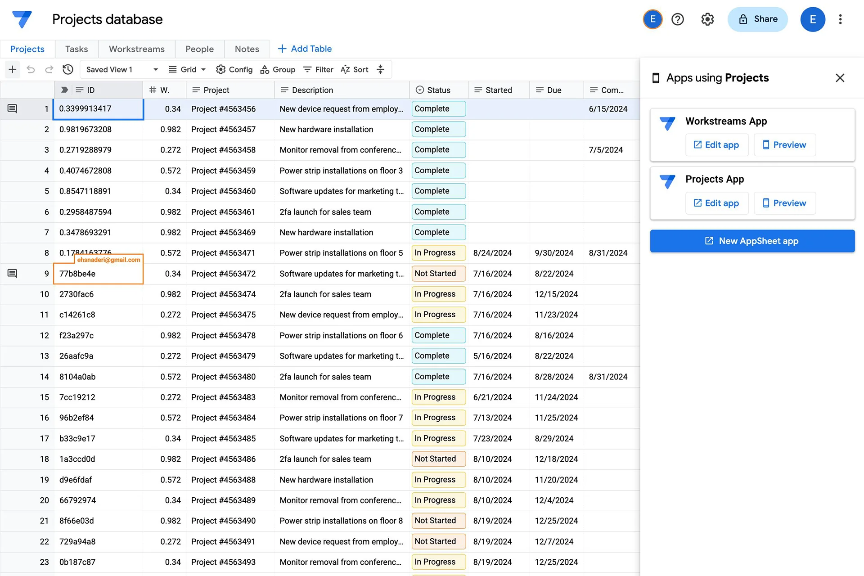Switch to the Projects tab

click(x=27, y=49)
